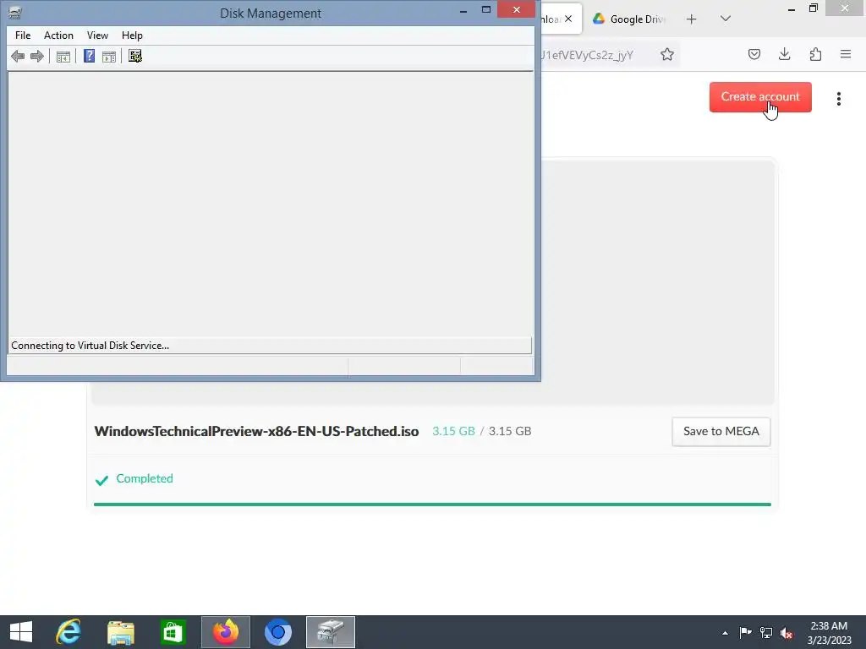
Task: Open the Windows Start button
Action: coord(21,632)
